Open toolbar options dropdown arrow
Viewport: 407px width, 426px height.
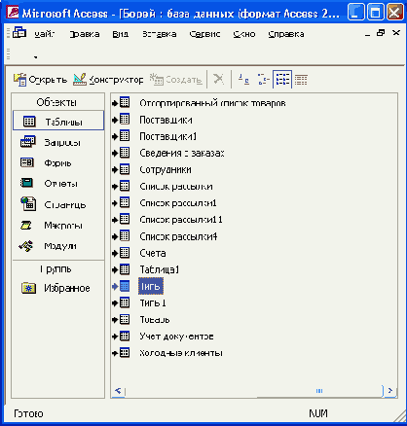[x=35, y=57]
